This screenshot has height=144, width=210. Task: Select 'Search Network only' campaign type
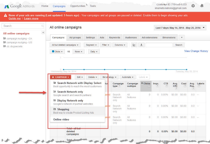[70, 92]
